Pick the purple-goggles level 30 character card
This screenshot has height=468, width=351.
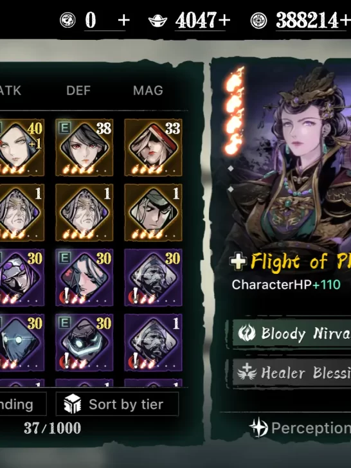(21, 277)
